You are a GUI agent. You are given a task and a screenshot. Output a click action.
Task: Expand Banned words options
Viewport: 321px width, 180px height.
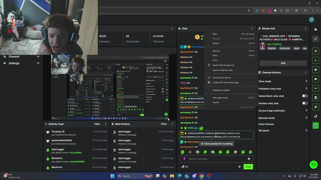[306, 118]
